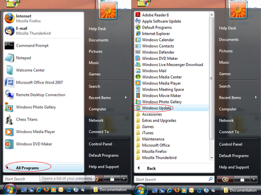Click the programs list scrollbar down arrow
261x195 pixels.
click(x=211, y=158)
